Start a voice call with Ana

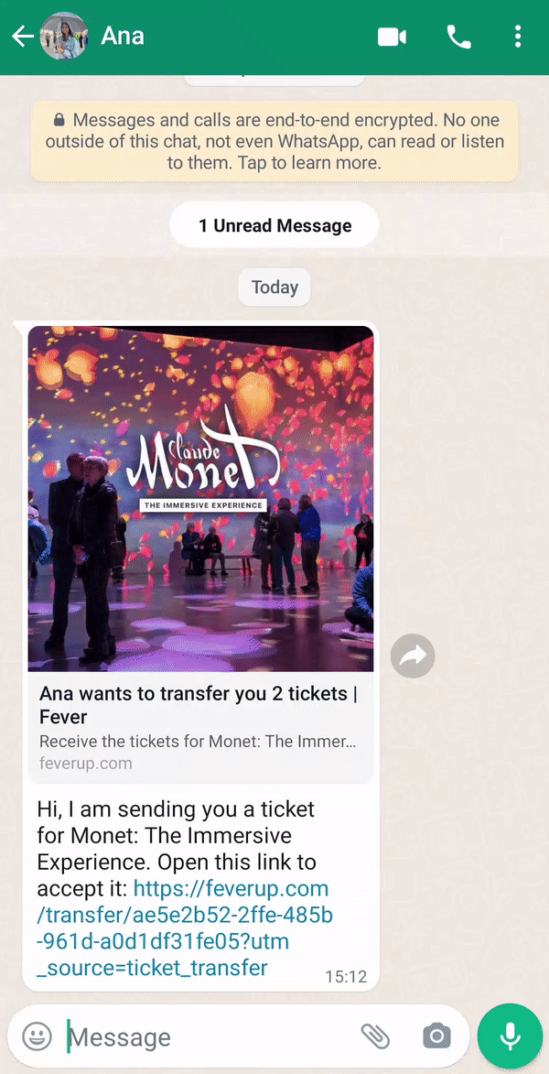pos(458,37)
